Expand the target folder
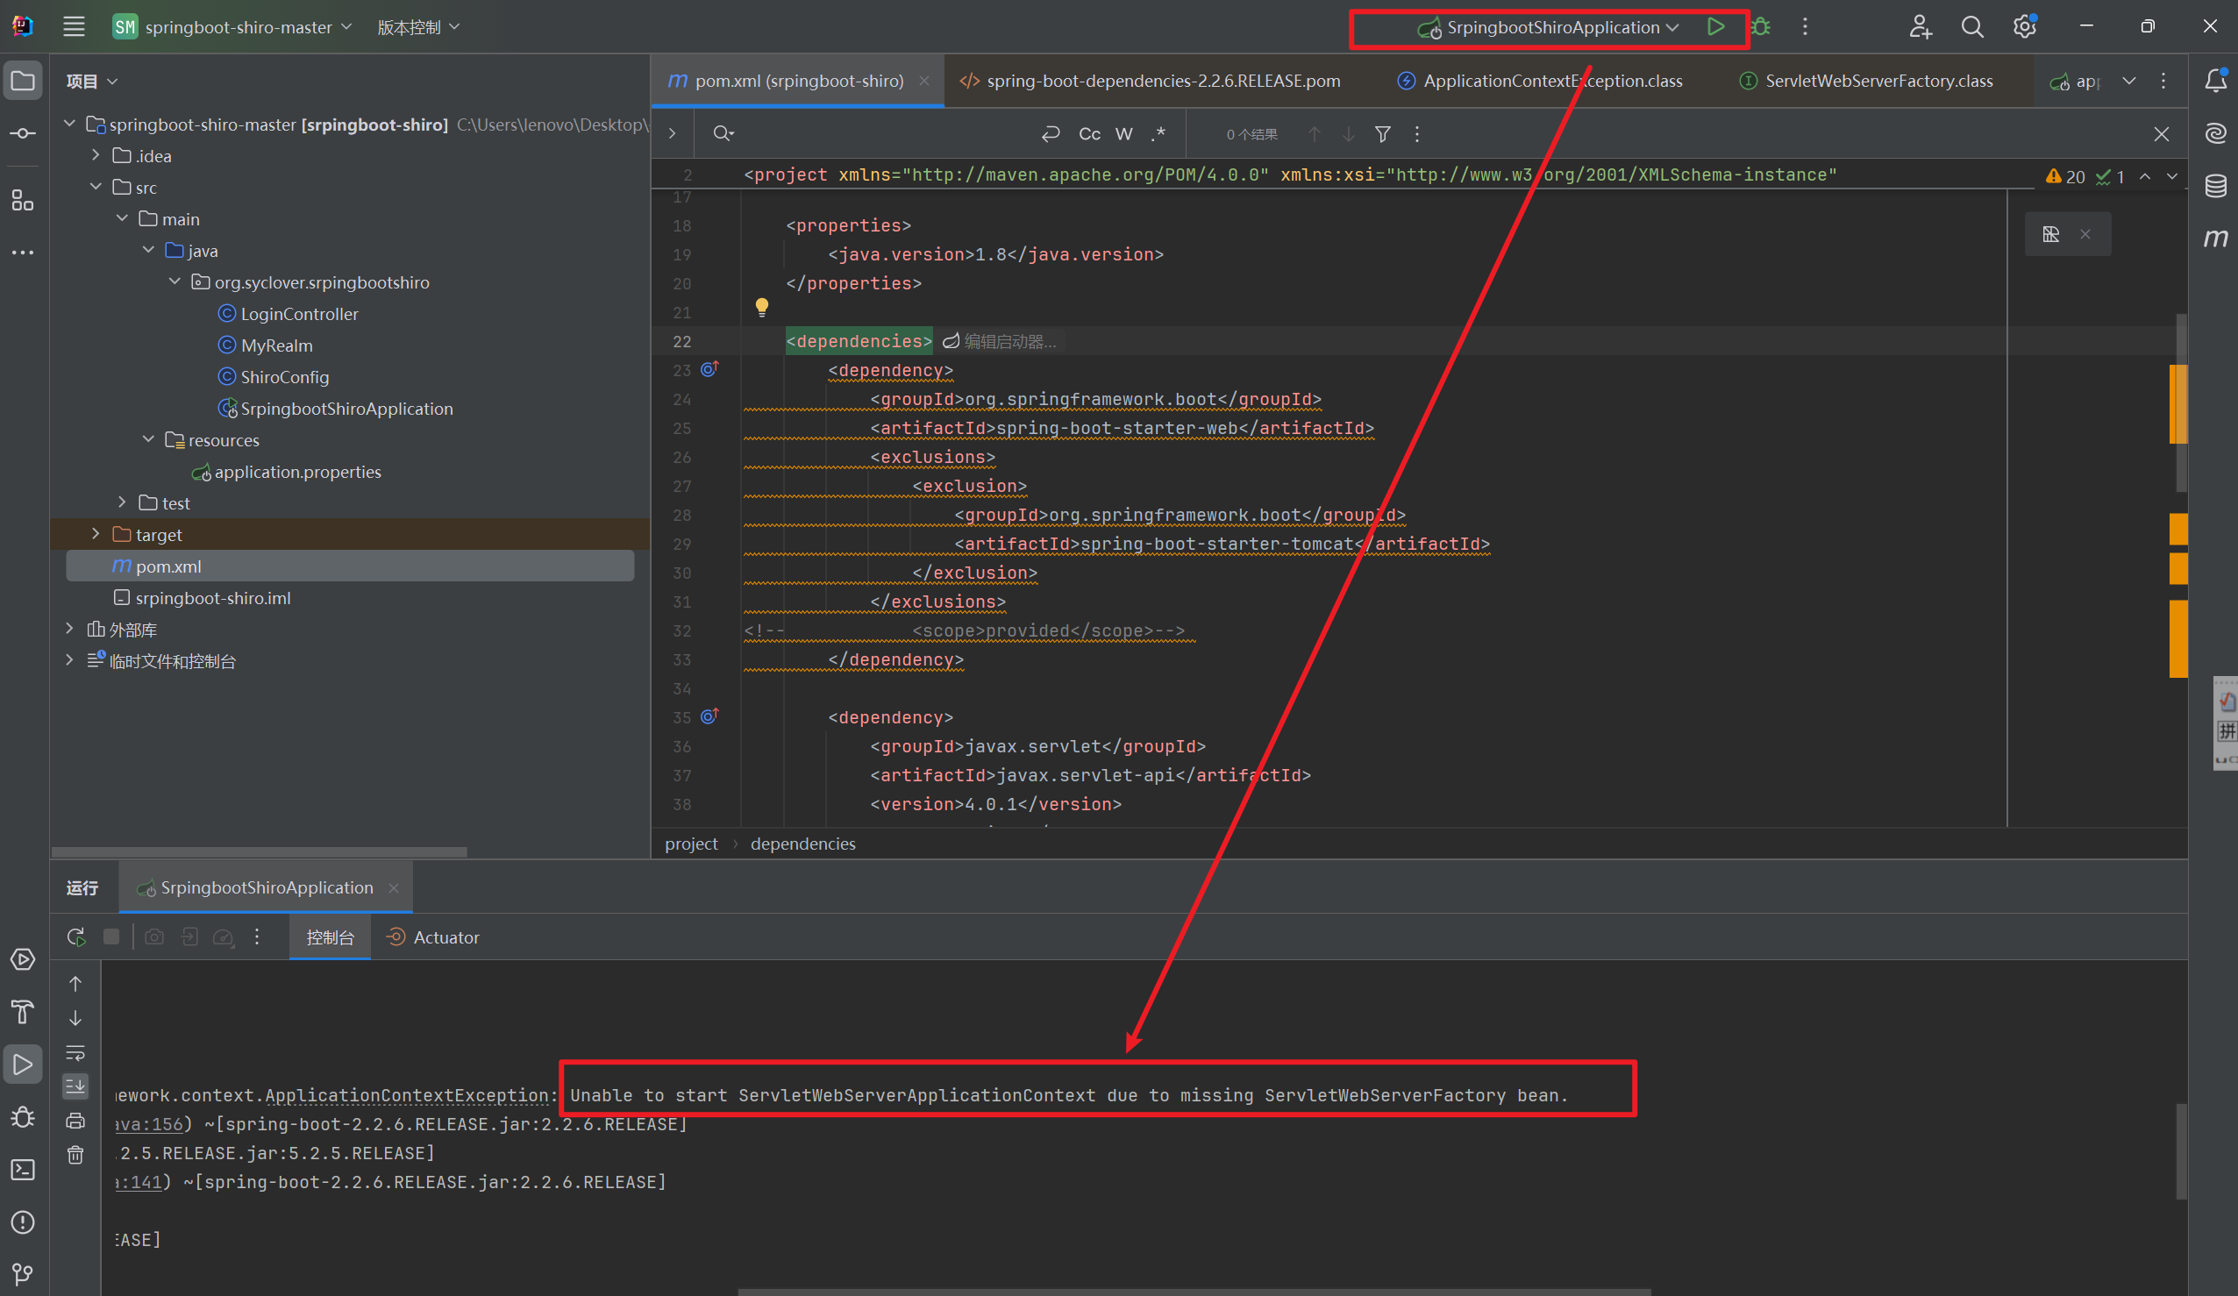The height and width of the screenshot is (1296, 2238). click(x=96, y=534)
